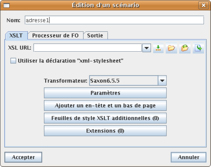The width and height of the screenshot is (211, 167).
Task: Click the Extensions (0) button
Action: [x=105, y=131]
